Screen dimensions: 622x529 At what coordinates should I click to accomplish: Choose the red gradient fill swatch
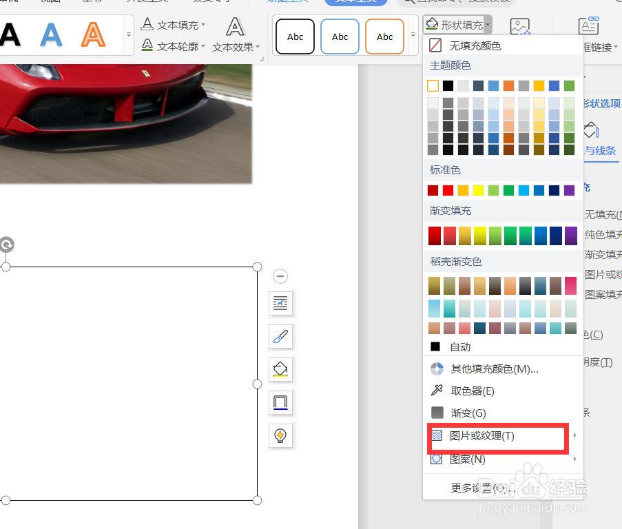pyautogui.click(x=435, y=236)
